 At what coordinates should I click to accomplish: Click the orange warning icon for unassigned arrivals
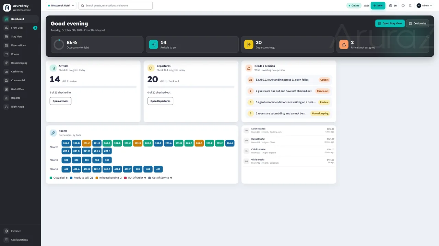344,44
